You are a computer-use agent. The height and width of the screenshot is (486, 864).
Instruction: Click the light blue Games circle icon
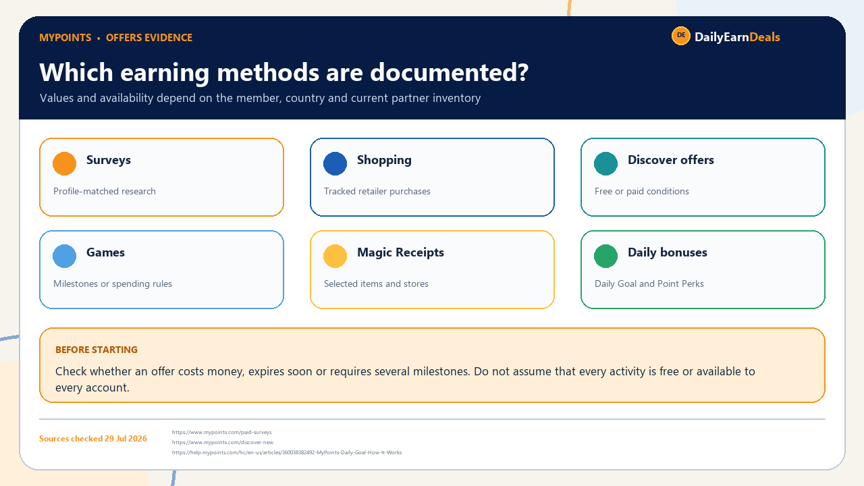click(65, 256)
